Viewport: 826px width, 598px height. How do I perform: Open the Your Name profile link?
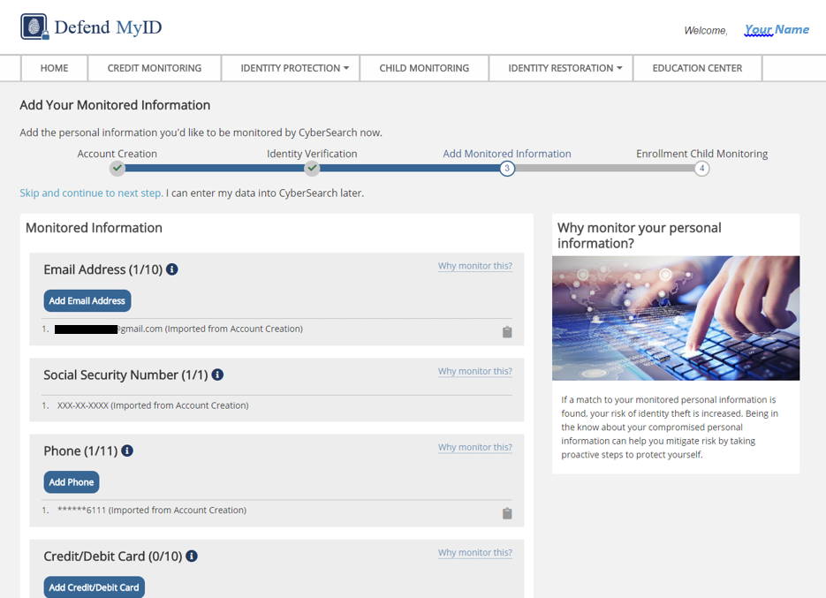point(777,29)
